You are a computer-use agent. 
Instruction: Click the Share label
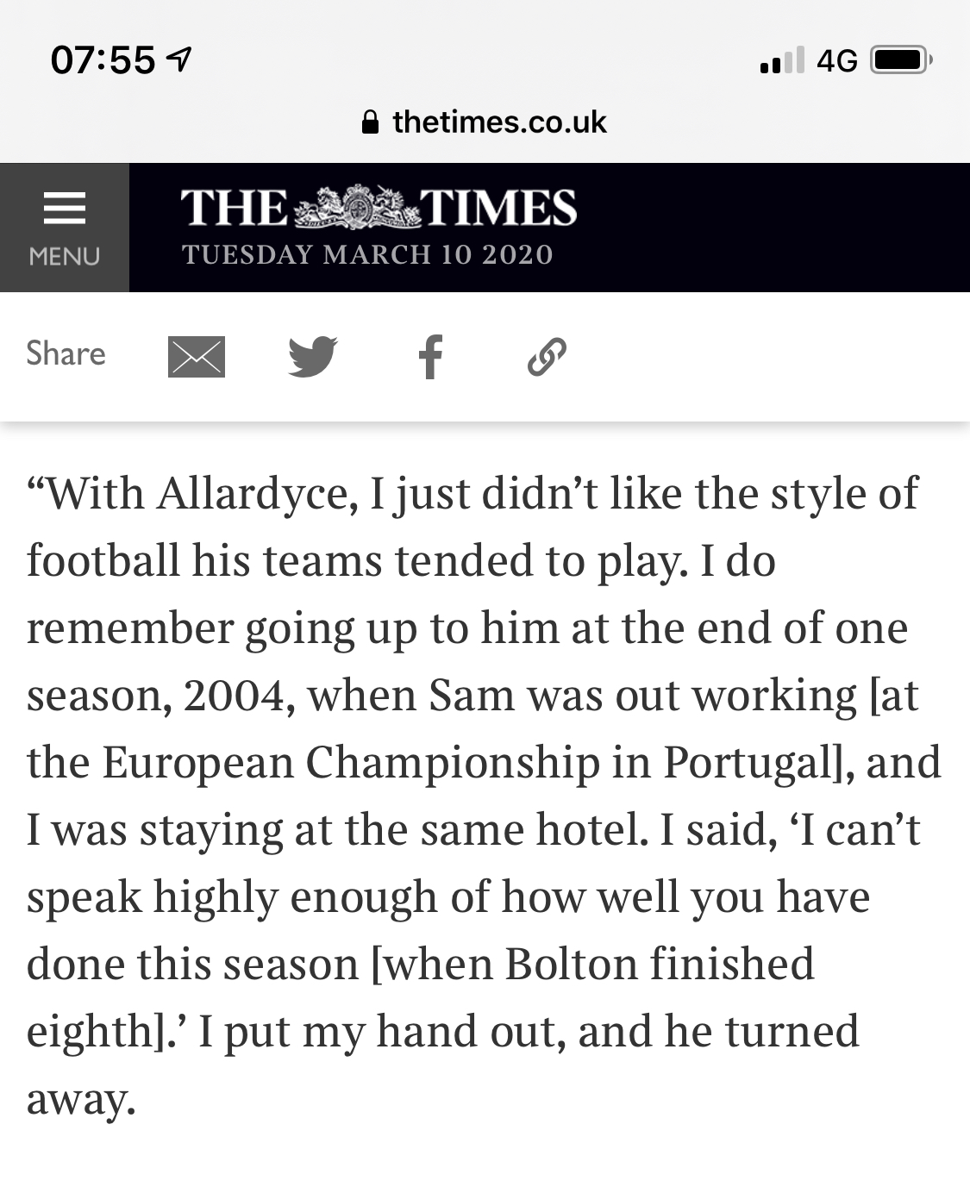(x=66, y=353)
